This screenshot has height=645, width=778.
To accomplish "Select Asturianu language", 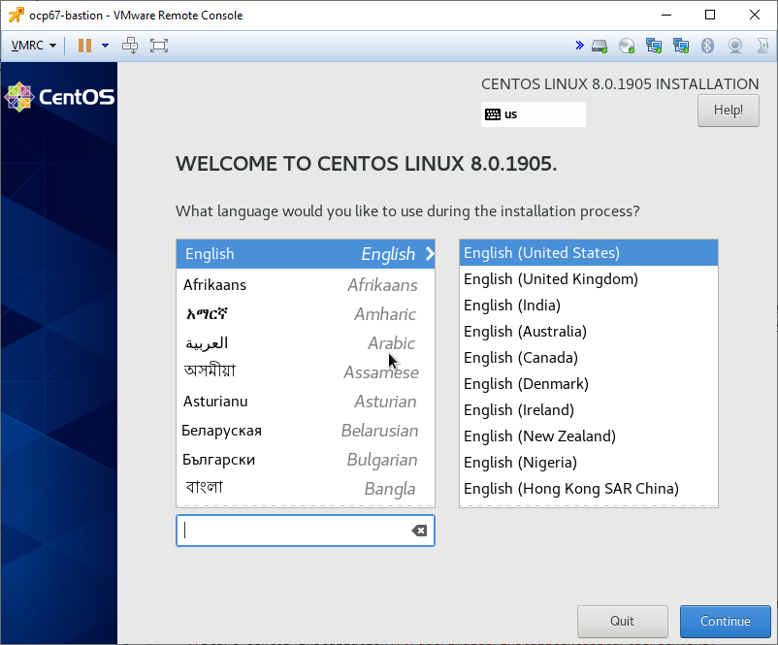I will coord(306,402).
